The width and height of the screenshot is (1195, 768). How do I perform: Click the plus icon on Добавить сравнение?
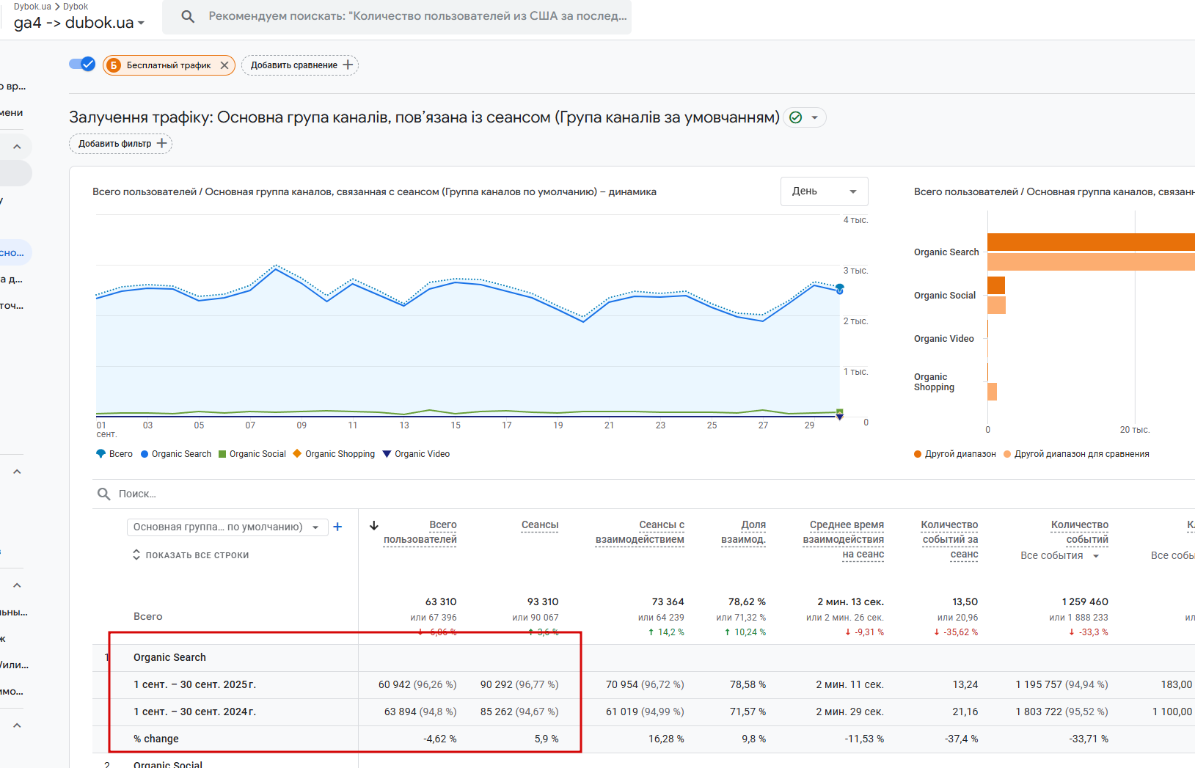tap(348, 65)
